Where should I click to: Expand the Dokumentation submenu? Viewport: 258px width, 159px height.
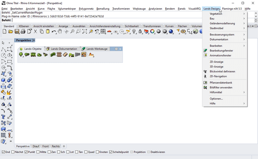[225, 39]
